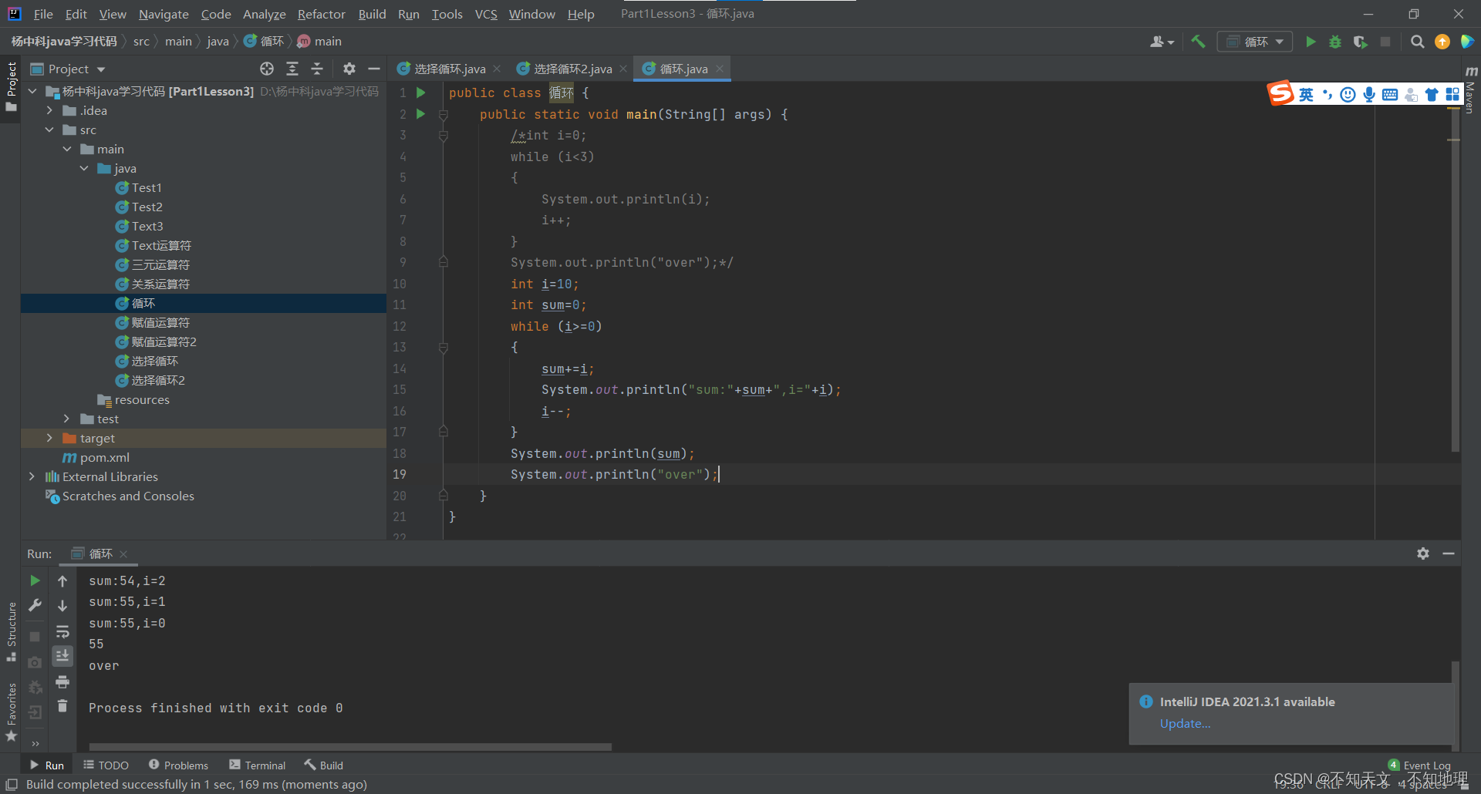Click Collapse All icon in Project panel
Image resolution: width=1481 pixels, height=794 pixels.
317,69
